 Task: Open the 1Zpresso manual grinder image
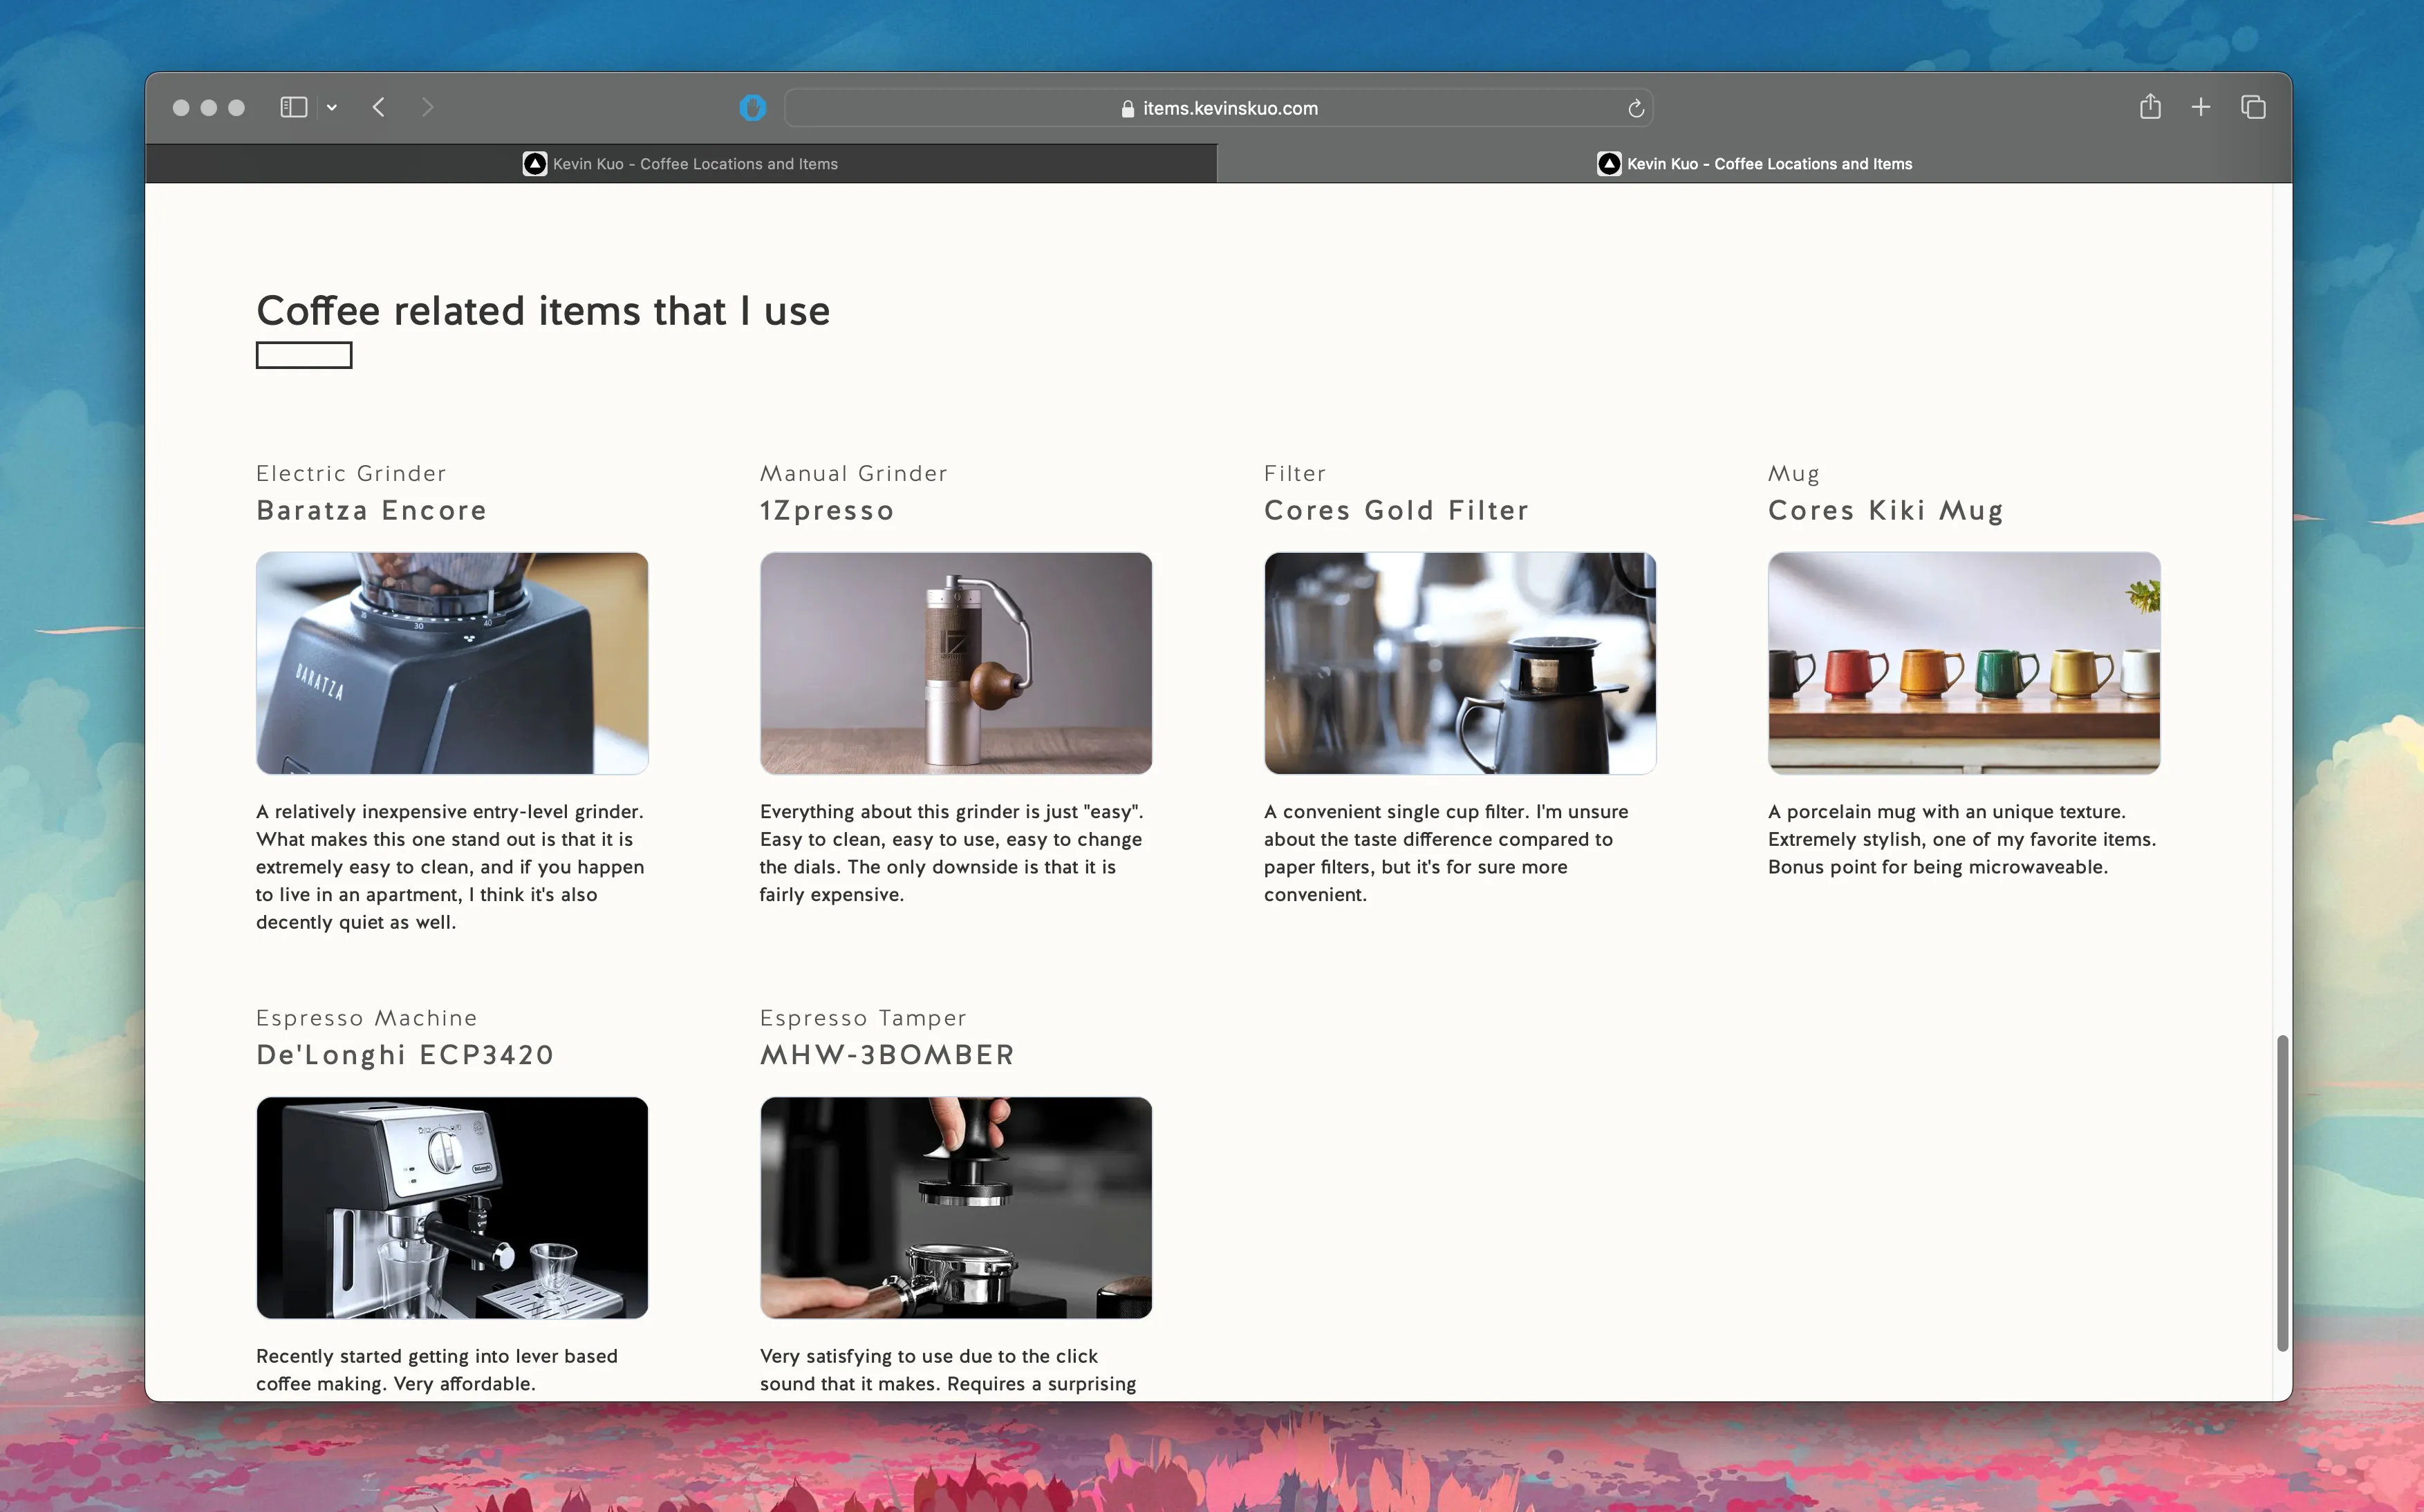[x=955, y=663]
